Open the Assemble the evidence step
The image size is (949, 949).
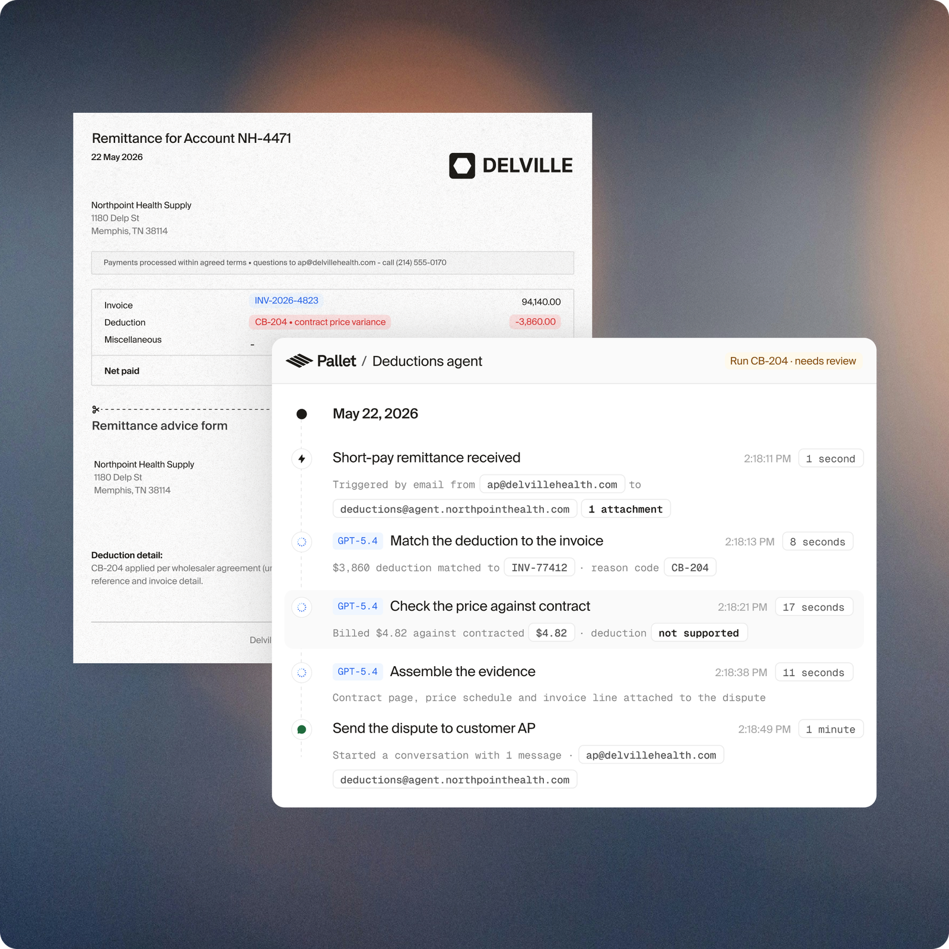[463, 671]
